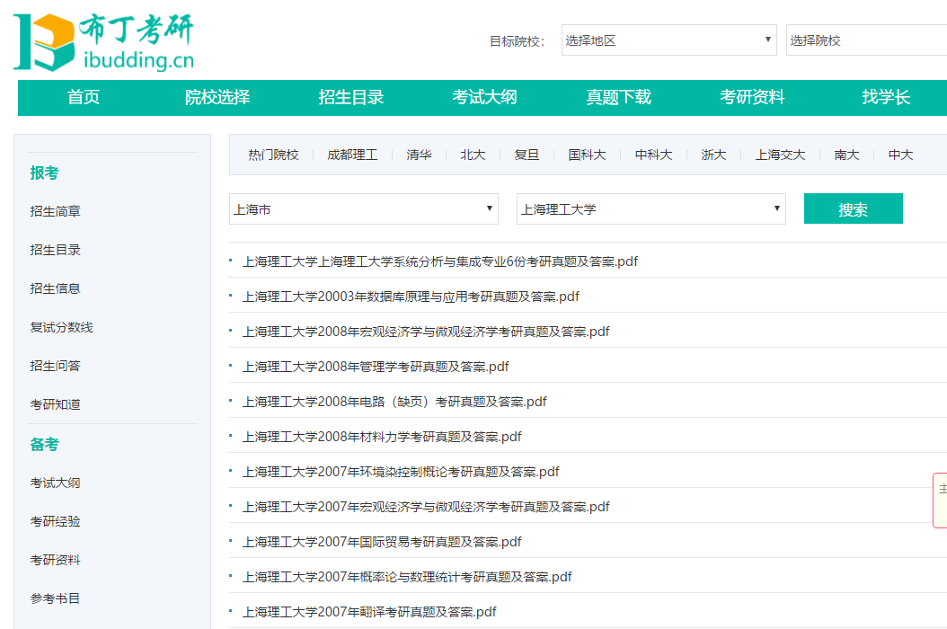Open the 2007年翻译考研真题 pdf
This screenshot has height=629, width=947.
pos(369,612)
